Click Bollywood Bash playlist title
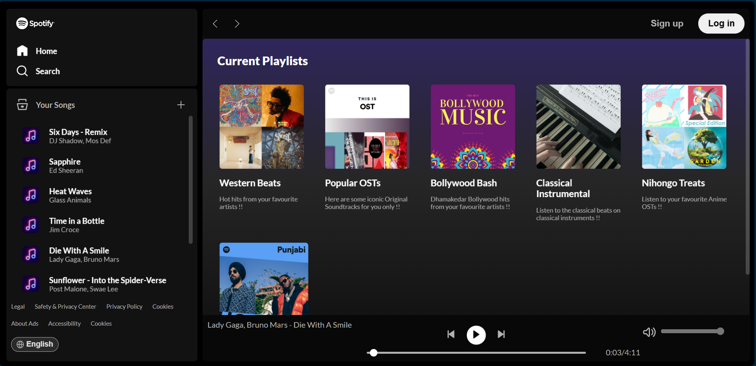Viewport: 756px width, 366px height. pyautogui.click(x=464, y=183)
